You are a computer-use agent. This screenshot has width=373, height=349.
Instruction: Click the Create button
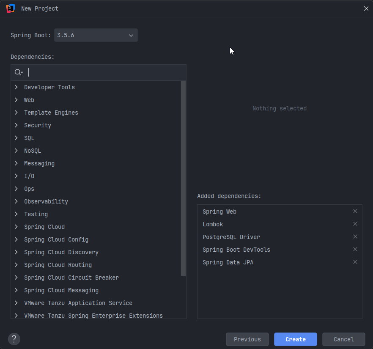(x=296, y=339)
